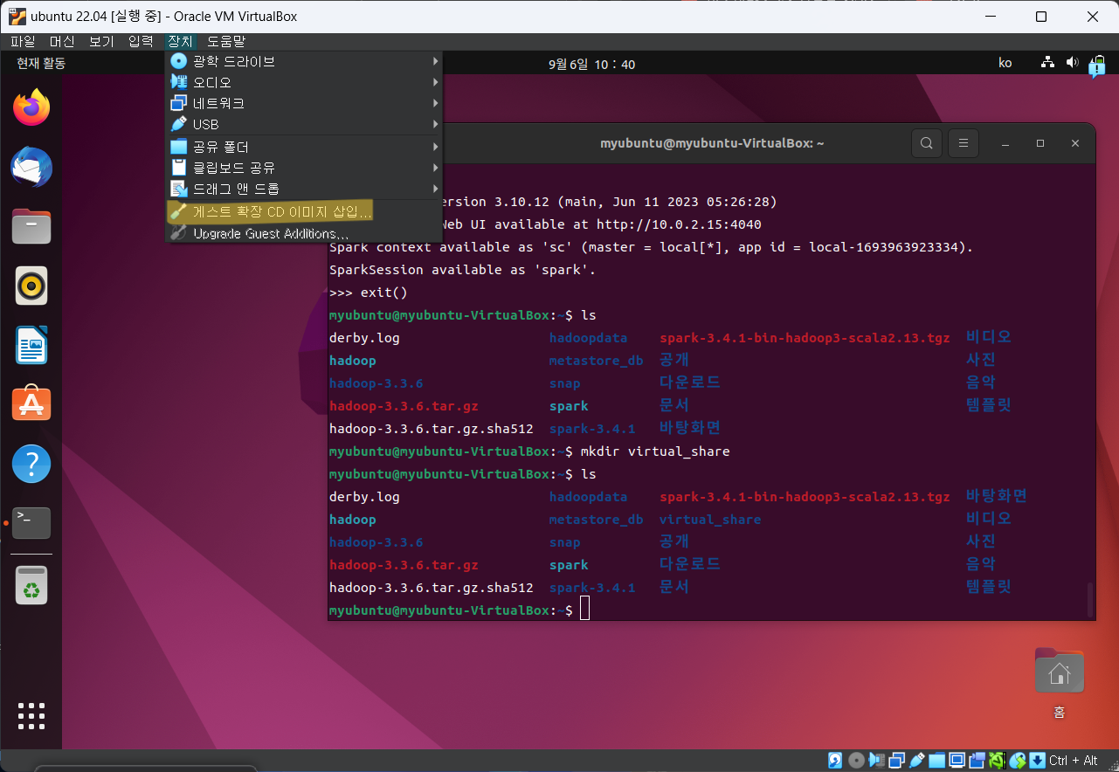The height and width of the screenshot is (772, 1119).
Task: Close the open 장치 menu
Action: (x=181, y=41)
